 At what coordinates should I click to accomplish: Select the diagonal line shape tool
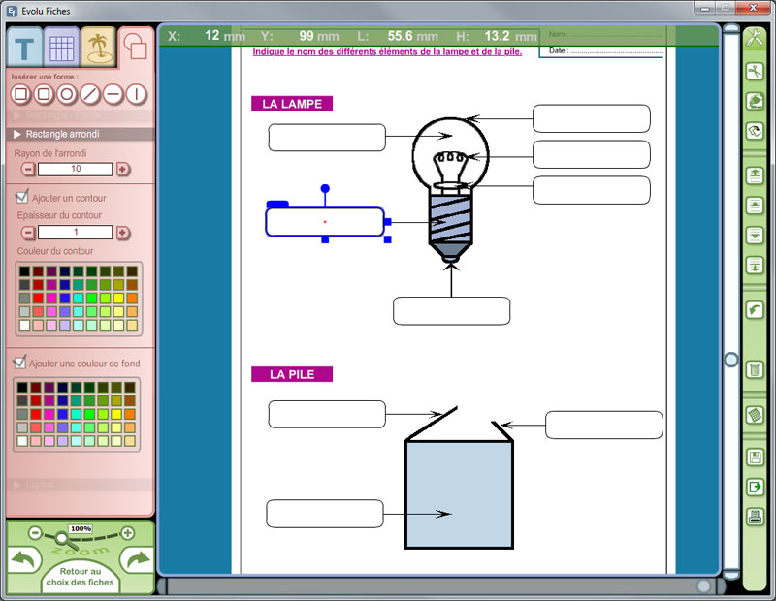click(89, 94)
